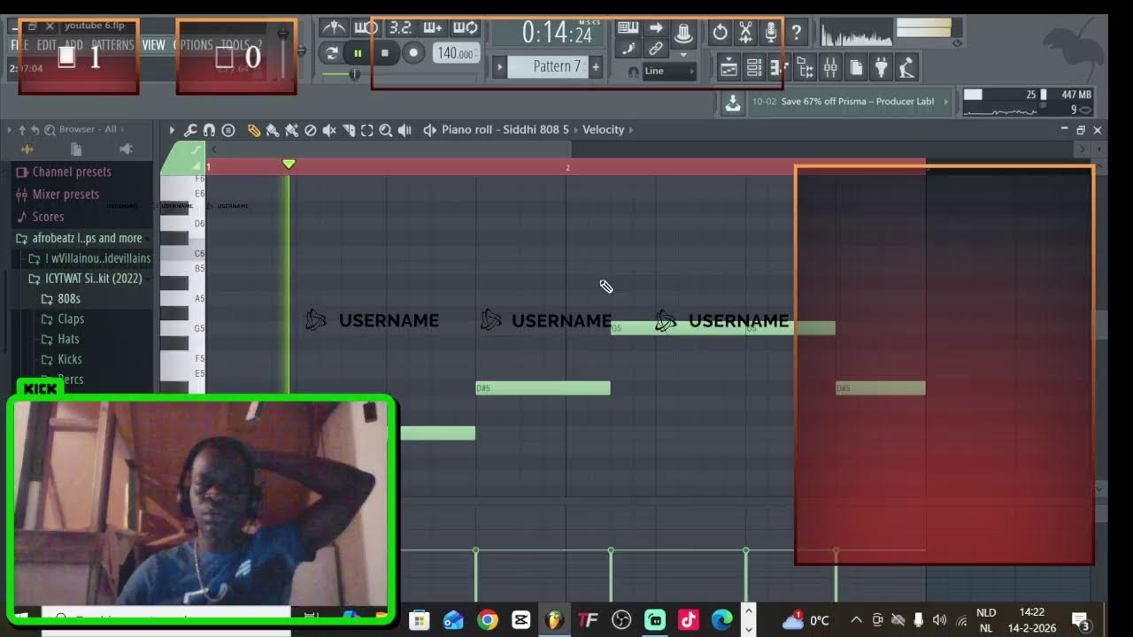Screen dimensions: 1133x637
Task: Open Google Chrome from taskbar
Action: [488, 620]
